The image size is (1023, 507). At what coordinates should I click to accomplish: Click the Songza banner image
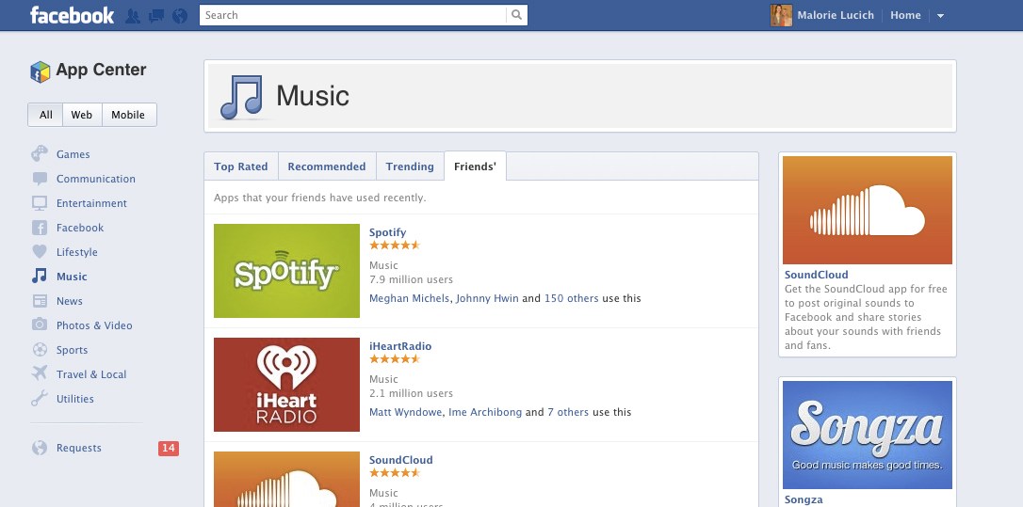point(867,435)
